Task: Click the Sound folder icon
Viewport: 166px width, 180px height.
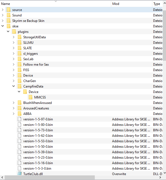Action: 8,15
